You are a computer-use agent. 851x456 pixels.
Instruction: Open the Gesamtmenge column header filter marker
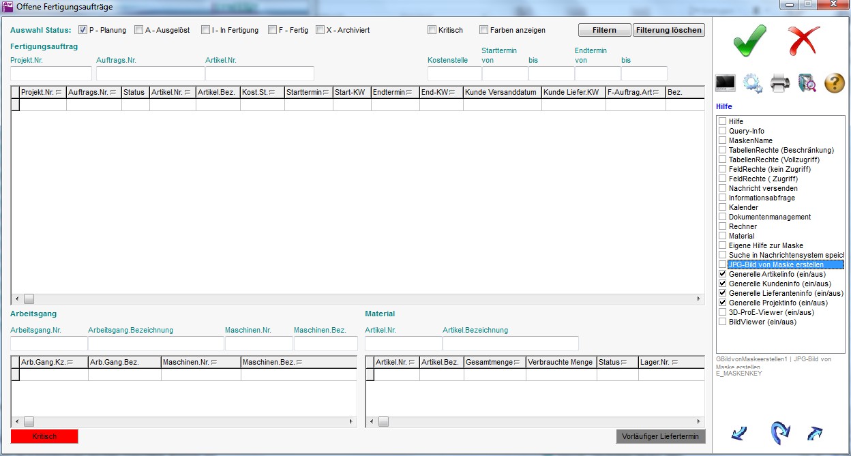[x=517, y=362]
